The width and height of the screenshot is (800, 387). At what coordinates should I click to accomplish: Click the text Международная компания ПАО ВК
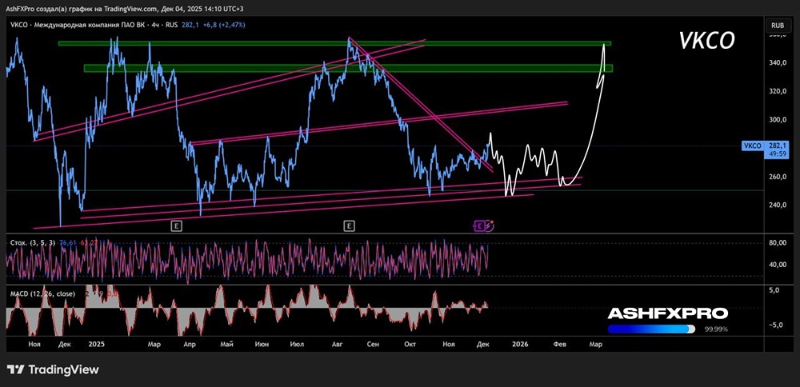tap(88, 26)
